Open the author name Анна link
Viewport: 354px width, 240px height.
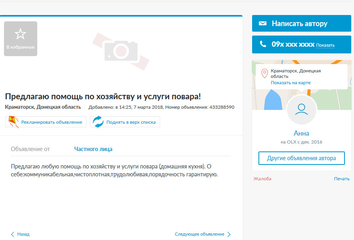[301, 133]
